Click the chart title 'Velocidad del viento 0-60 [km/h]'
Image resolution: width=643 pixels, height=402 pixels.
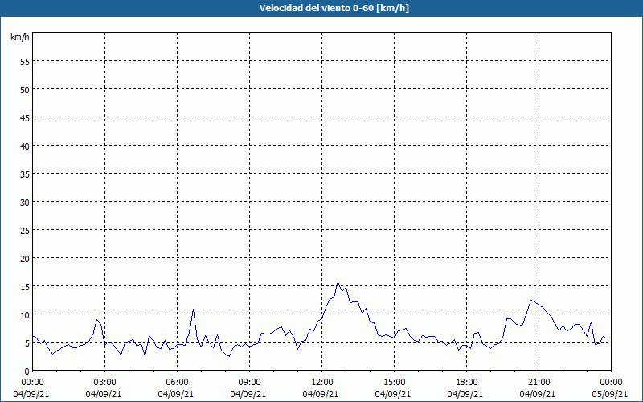tap(334, 8)
